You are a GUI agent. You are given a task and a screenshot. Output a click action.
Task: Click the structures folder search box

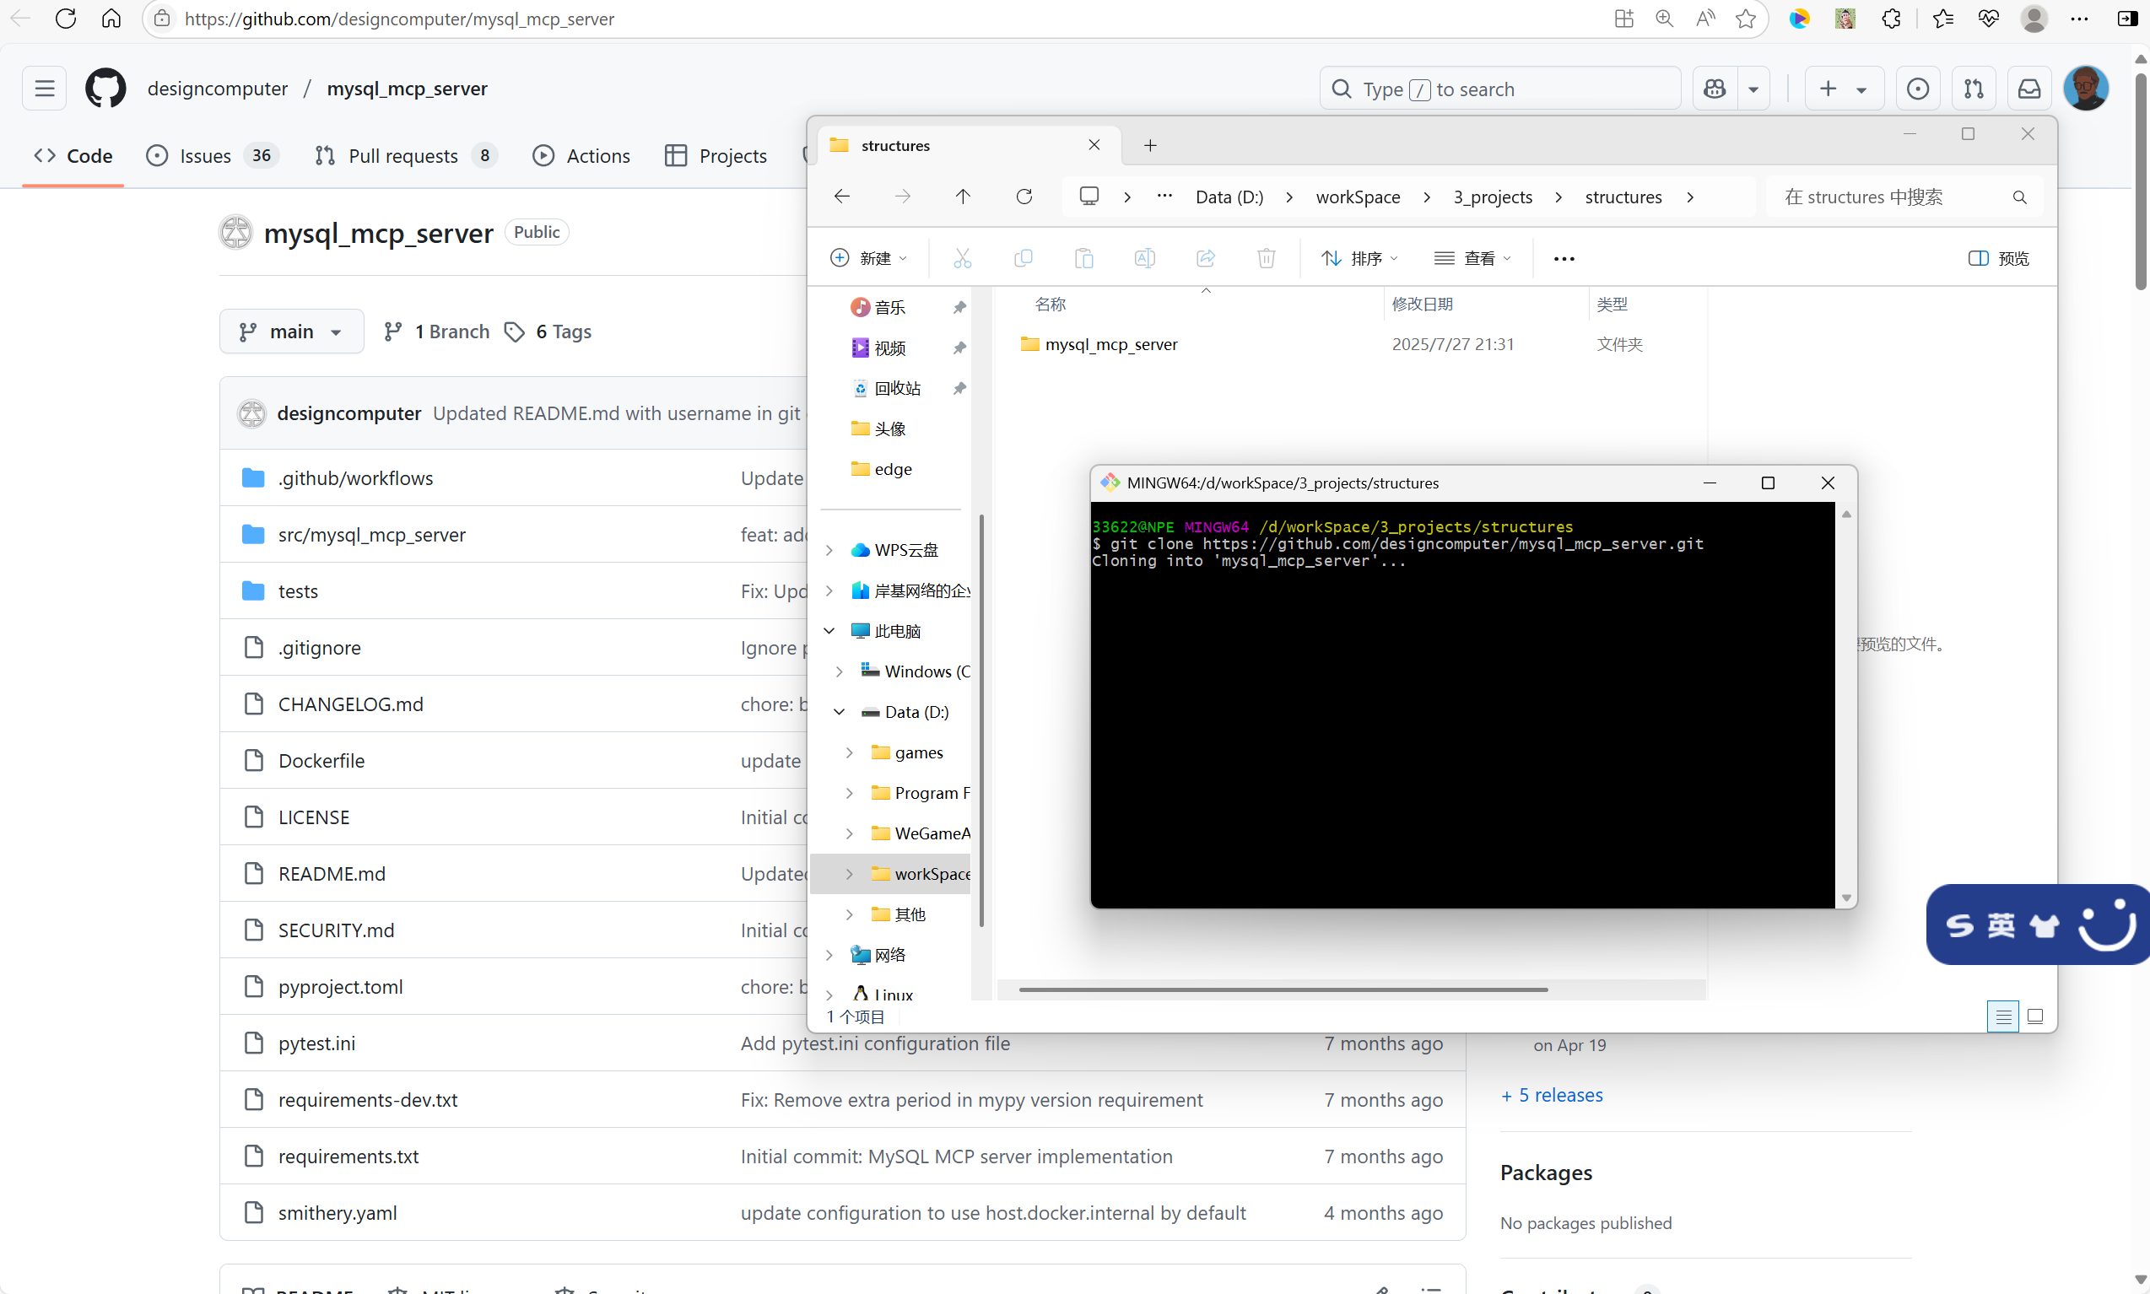point(1893,197)
